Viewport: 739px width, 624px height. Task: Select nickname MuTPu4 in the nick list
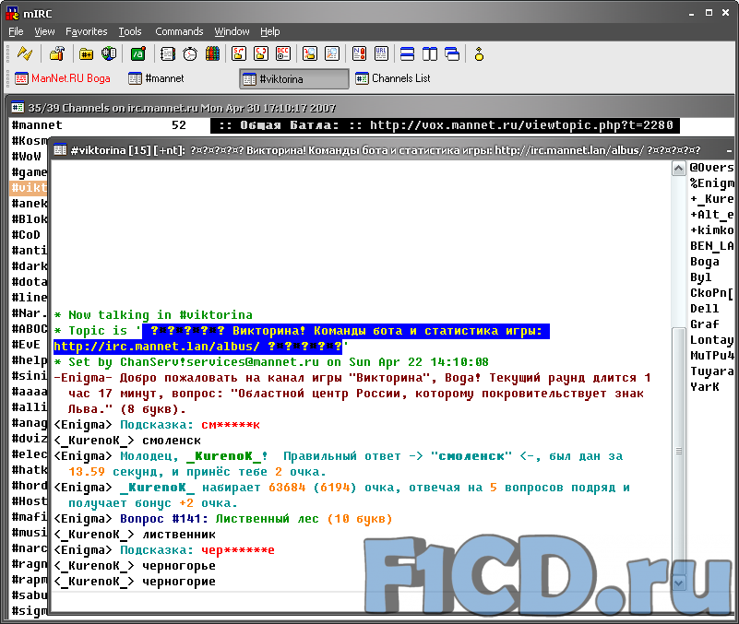click(x=711, y=356)
